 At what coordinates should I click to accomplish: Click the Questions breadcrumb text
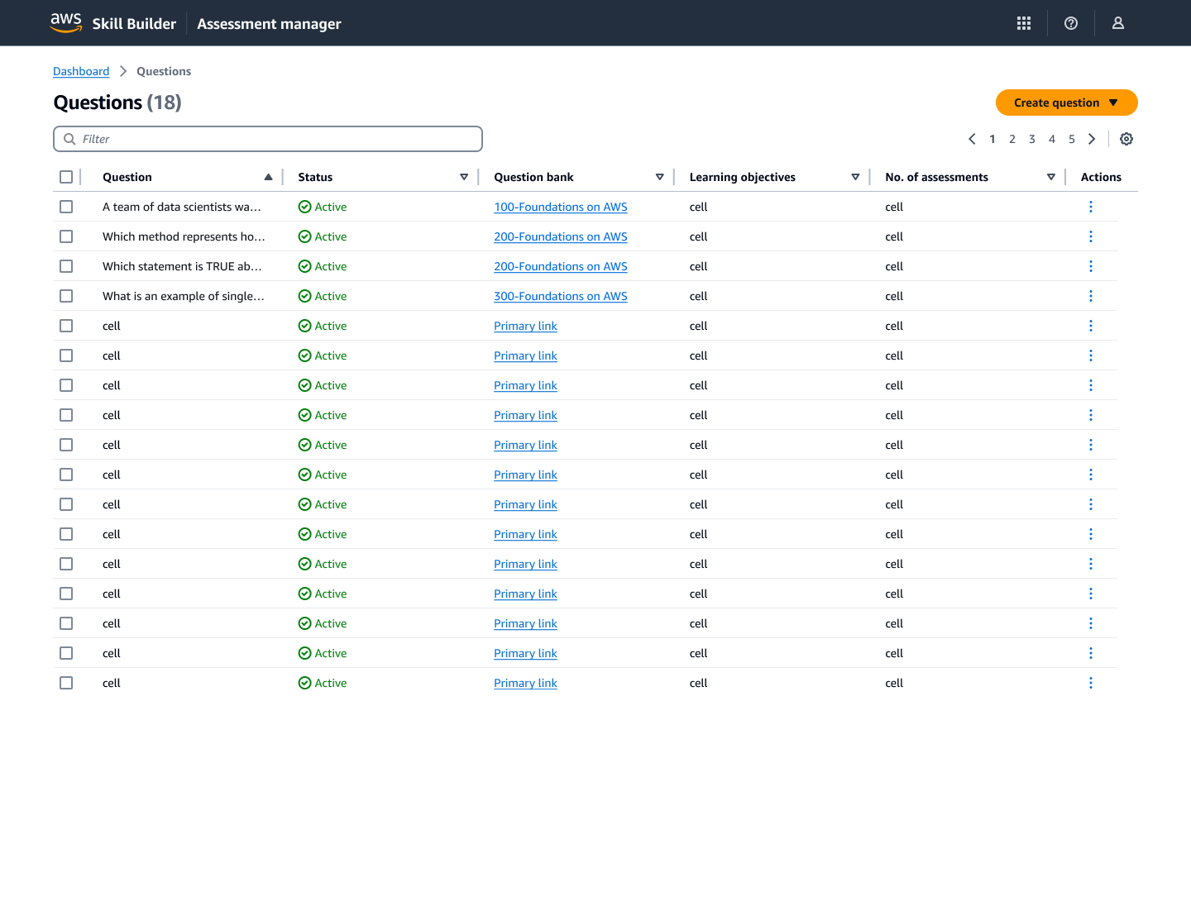164,71
